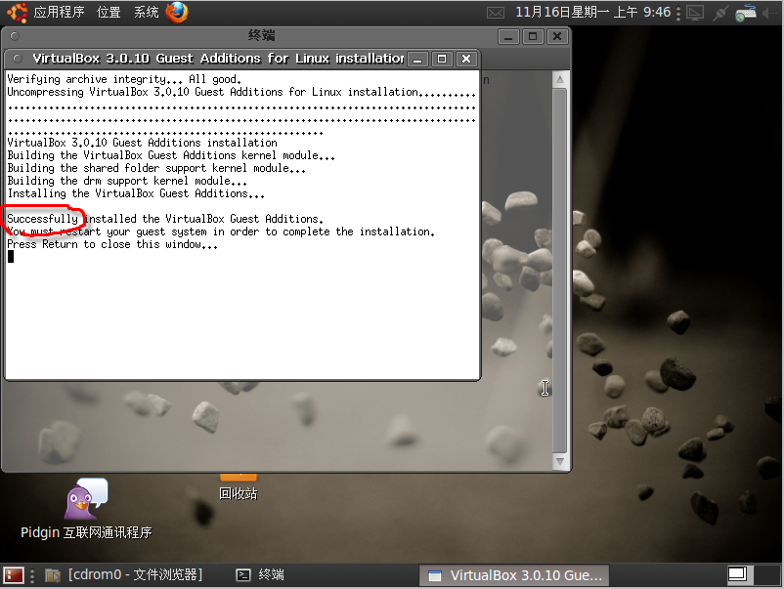
Task: Click the 终端 scrollbar down arrow
Action: [559, 461]
